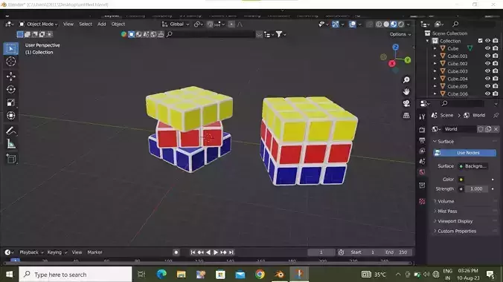Viewport: 503px width, 282px height.
Task: Open the World properties tab
Action: coord(422,172)
